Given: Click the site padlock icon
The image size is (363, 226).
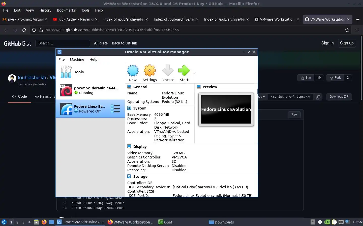Looking at the screenshot, I should point(41,30).
